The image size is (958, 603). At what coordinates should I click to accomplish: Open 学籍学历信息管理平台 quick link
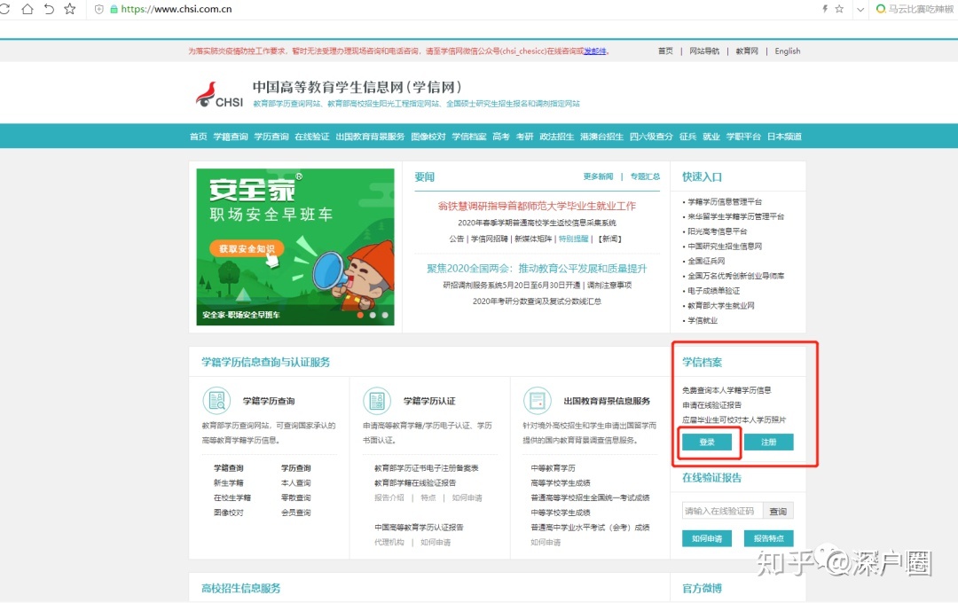pyautogui.click(x=725, y=201)
